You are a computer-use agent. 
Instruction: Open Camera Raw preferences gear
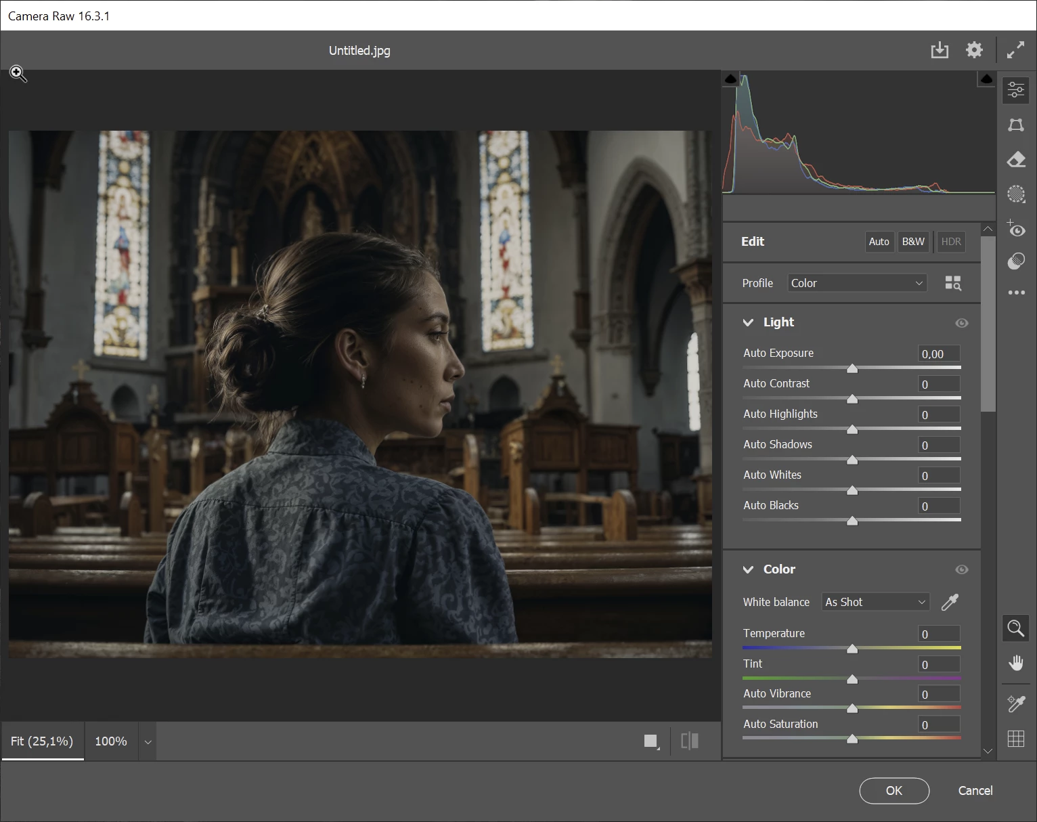click(974, 50)
